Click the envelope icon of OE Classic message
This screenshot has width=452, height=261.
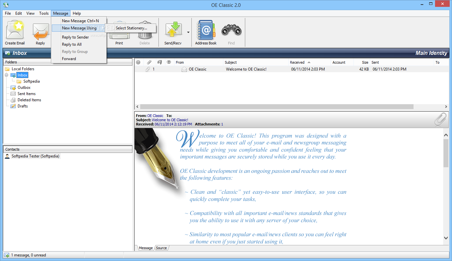(184, 69)
